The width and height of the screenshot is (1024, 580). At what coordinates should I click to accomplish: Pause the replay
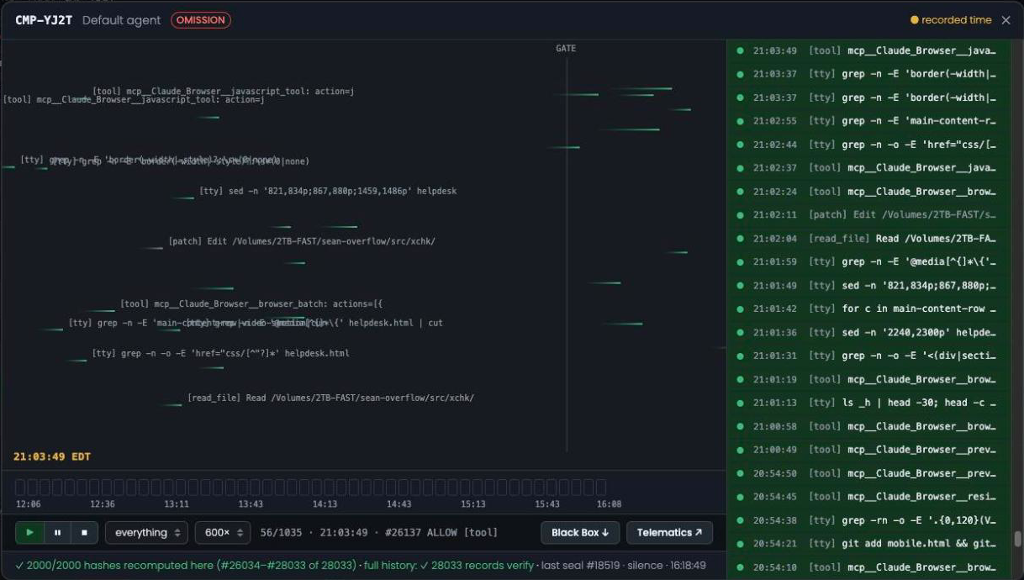[57, 532]
